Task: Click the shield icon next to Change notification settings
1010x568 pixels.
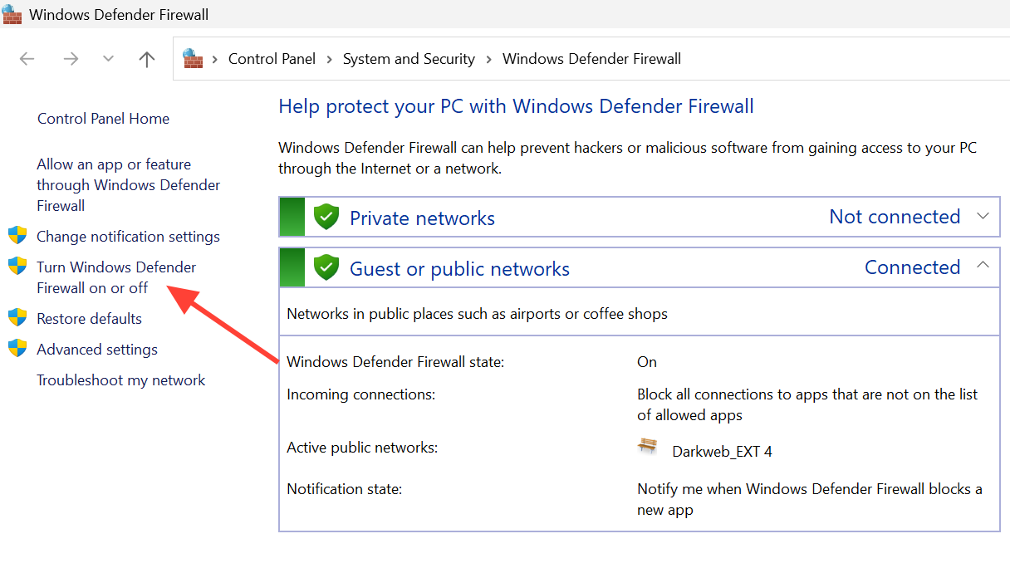Action: tap(17, 237)
